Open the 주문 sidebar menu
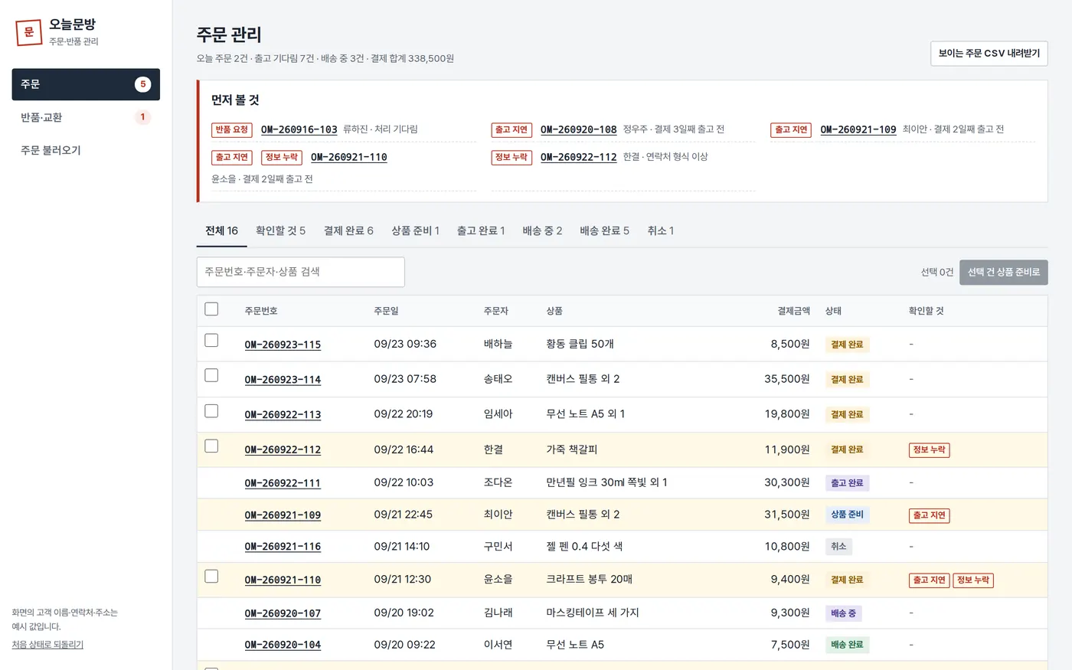 (x=86, y=84)
